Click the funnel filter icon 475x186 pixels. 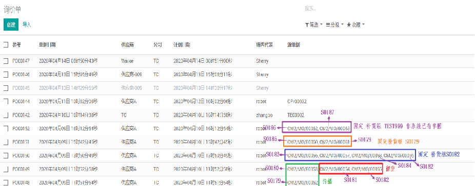tap(307, 25)
